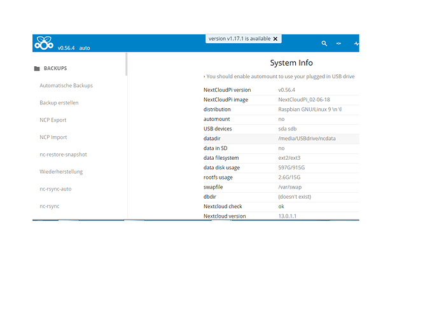Click the v0.56.4 version label in the header

click(66, 48)
